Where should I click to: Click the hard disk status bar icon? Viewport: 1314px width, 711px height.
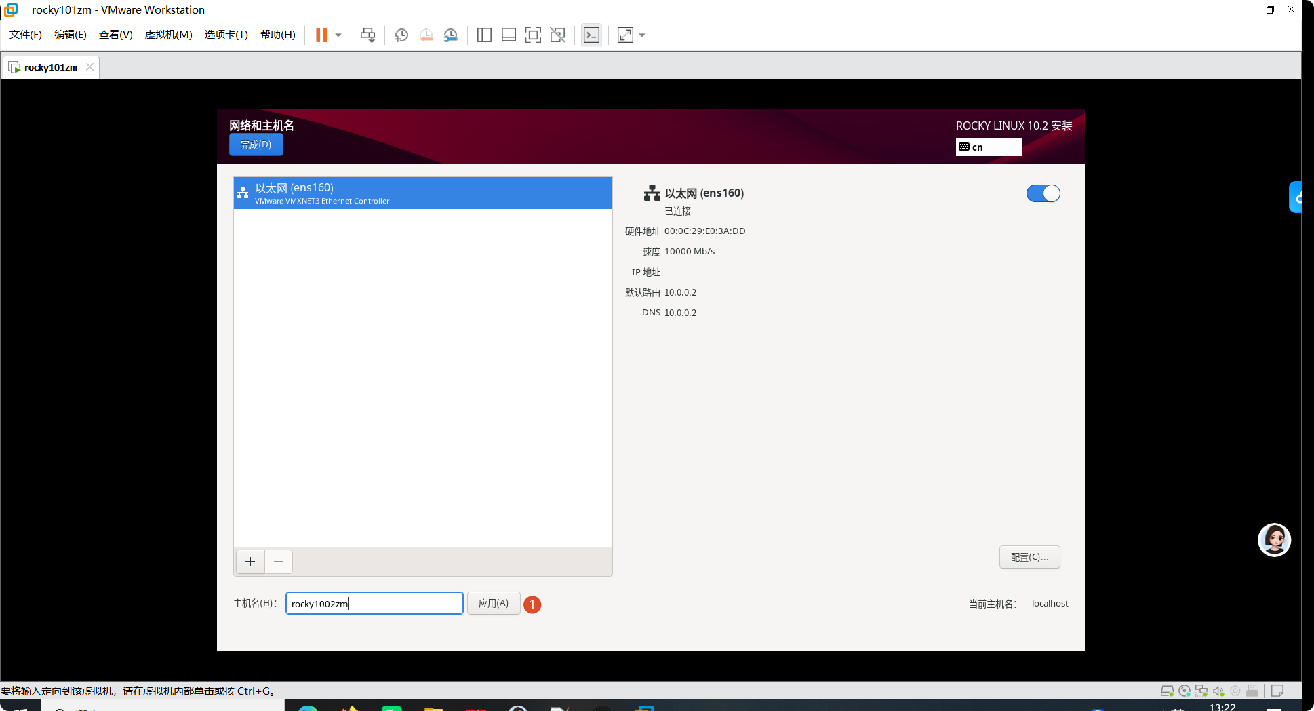(x=1167, y=691)
